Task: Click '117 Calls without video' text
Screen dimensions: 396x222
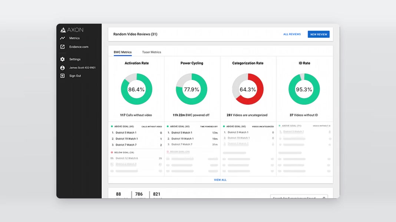Action: pos(136,115)
